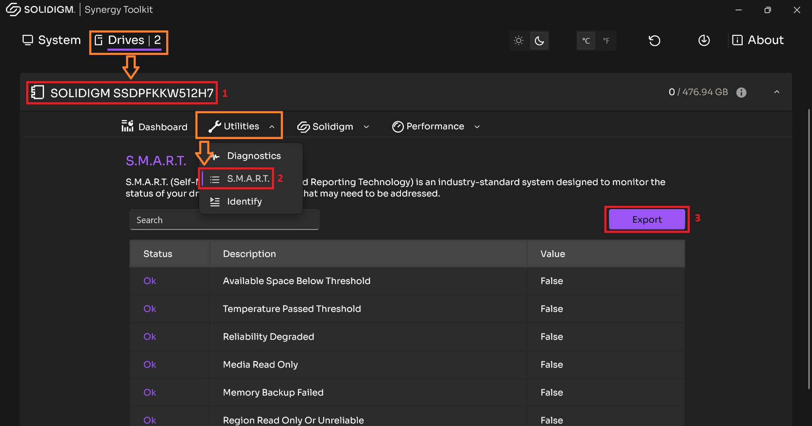The height and width of the screenshot is (426, 812).
Task: Click the download update icon
Action: pos(704,41)
